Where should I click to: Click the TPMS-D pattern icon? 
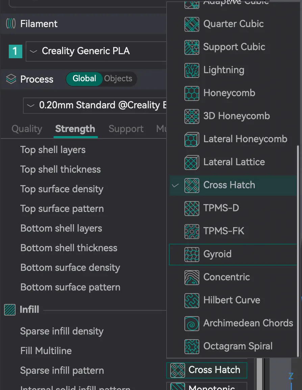192,208
